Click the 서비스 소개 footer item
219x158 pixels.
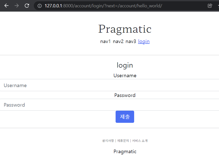click(140, 141)
